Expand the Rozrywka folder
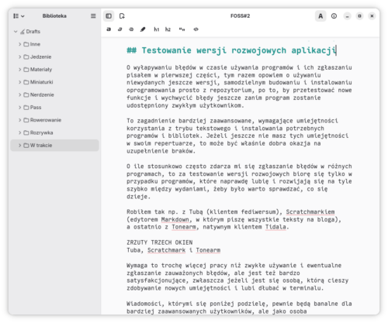 coord(20,132)
